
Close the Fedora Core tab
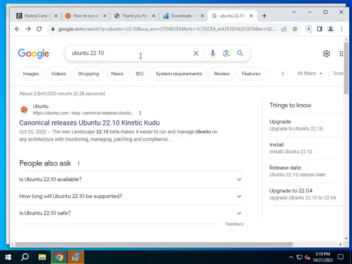click(x=56, y=16)
